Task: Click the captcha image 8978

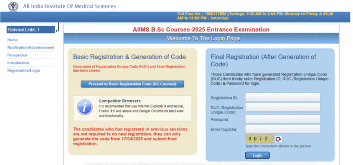Action: (259, 139)
